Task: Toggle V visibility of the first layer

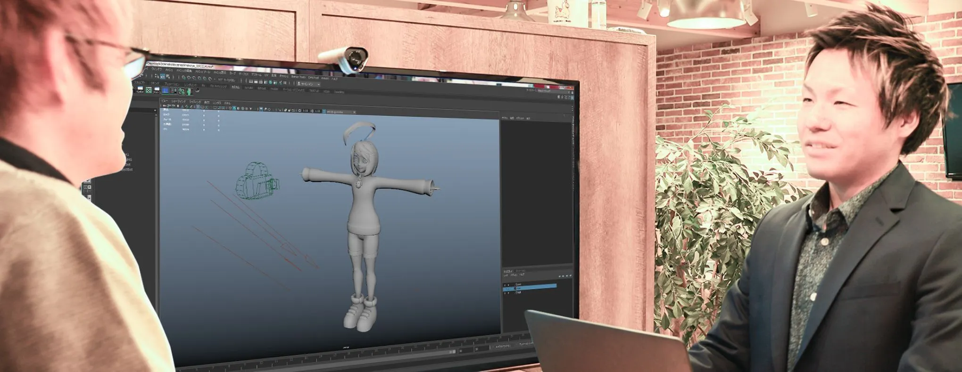Action: (505, 285)
